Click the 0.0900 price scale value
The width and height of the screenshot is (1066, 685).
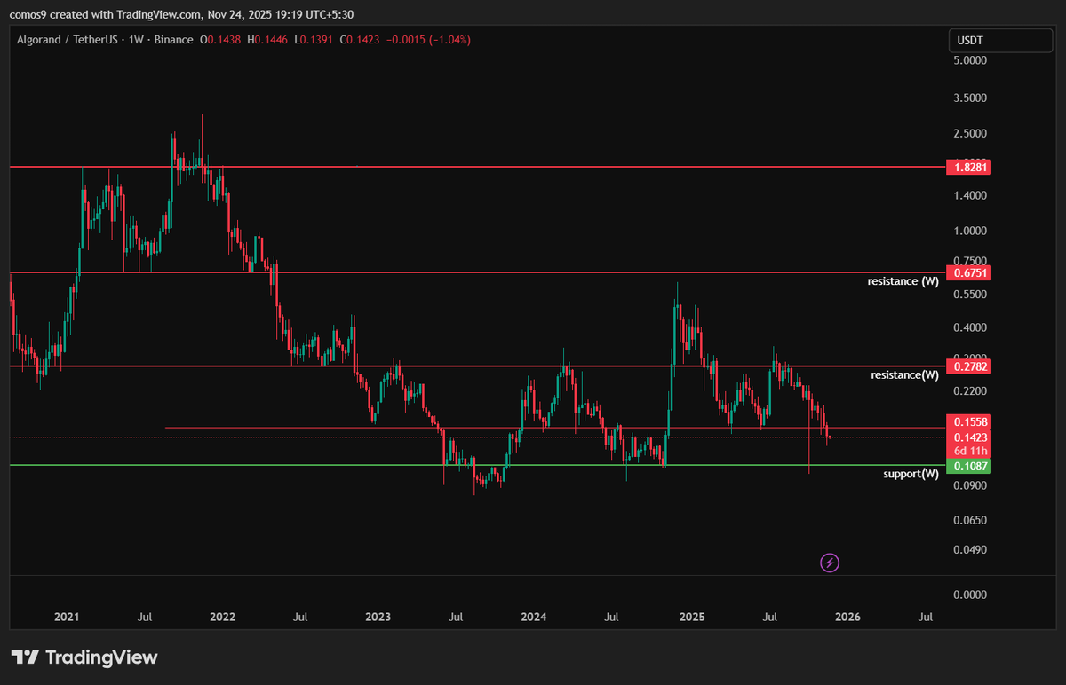click(x=970, y=485)
